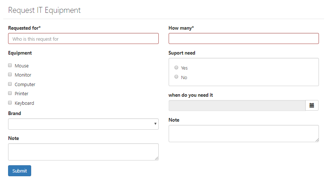Click inside the How many field
327x181 pixels.
tap(243, 38)
